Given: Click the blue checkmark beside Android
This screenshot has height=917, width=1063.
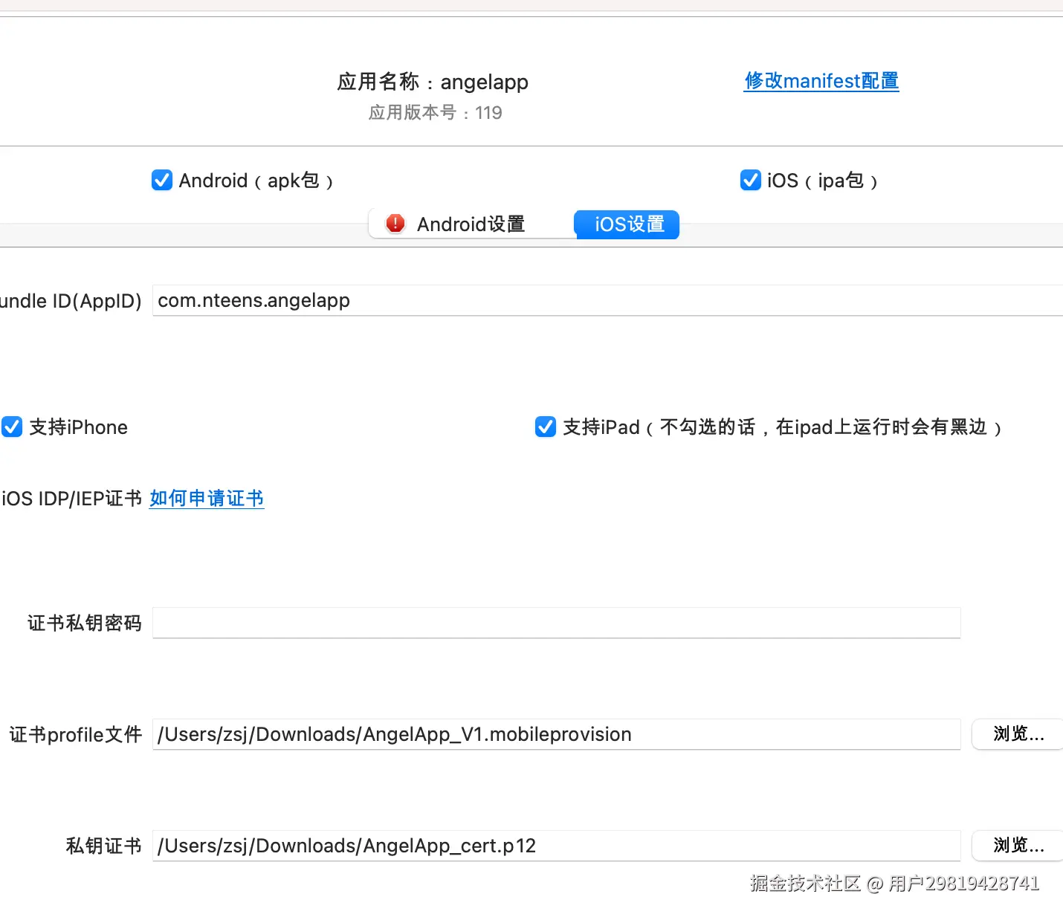Looking at the screenshot, I should 161,180.
